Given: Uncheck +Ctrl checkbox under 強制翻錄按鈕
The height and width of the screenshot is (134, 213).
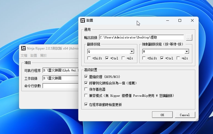Looking at the screenshot, I should pos(162,58).
